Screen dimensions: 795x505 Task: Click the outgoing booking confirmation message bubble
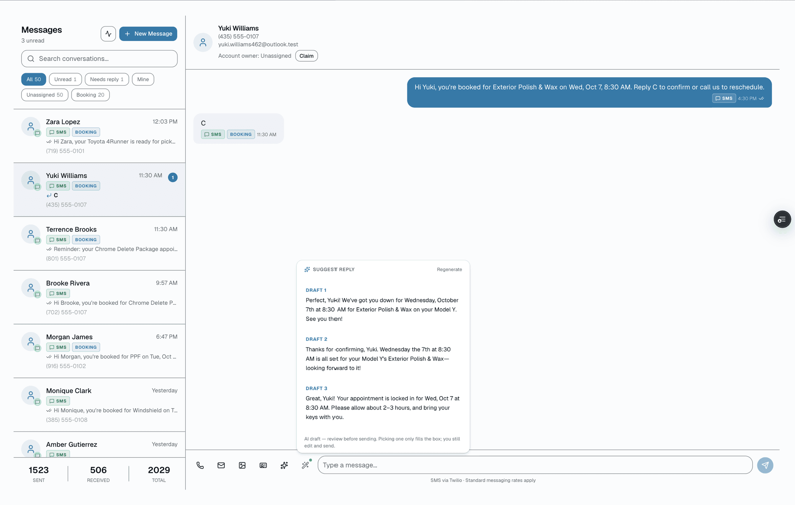589,92
